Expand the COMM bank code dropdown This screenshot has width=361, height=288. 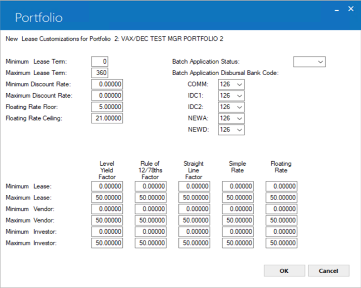231,84
